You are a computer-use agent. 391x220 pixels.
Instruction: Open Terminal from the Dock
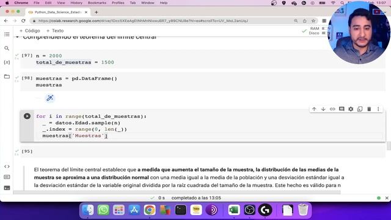click(x=181, y=210)
